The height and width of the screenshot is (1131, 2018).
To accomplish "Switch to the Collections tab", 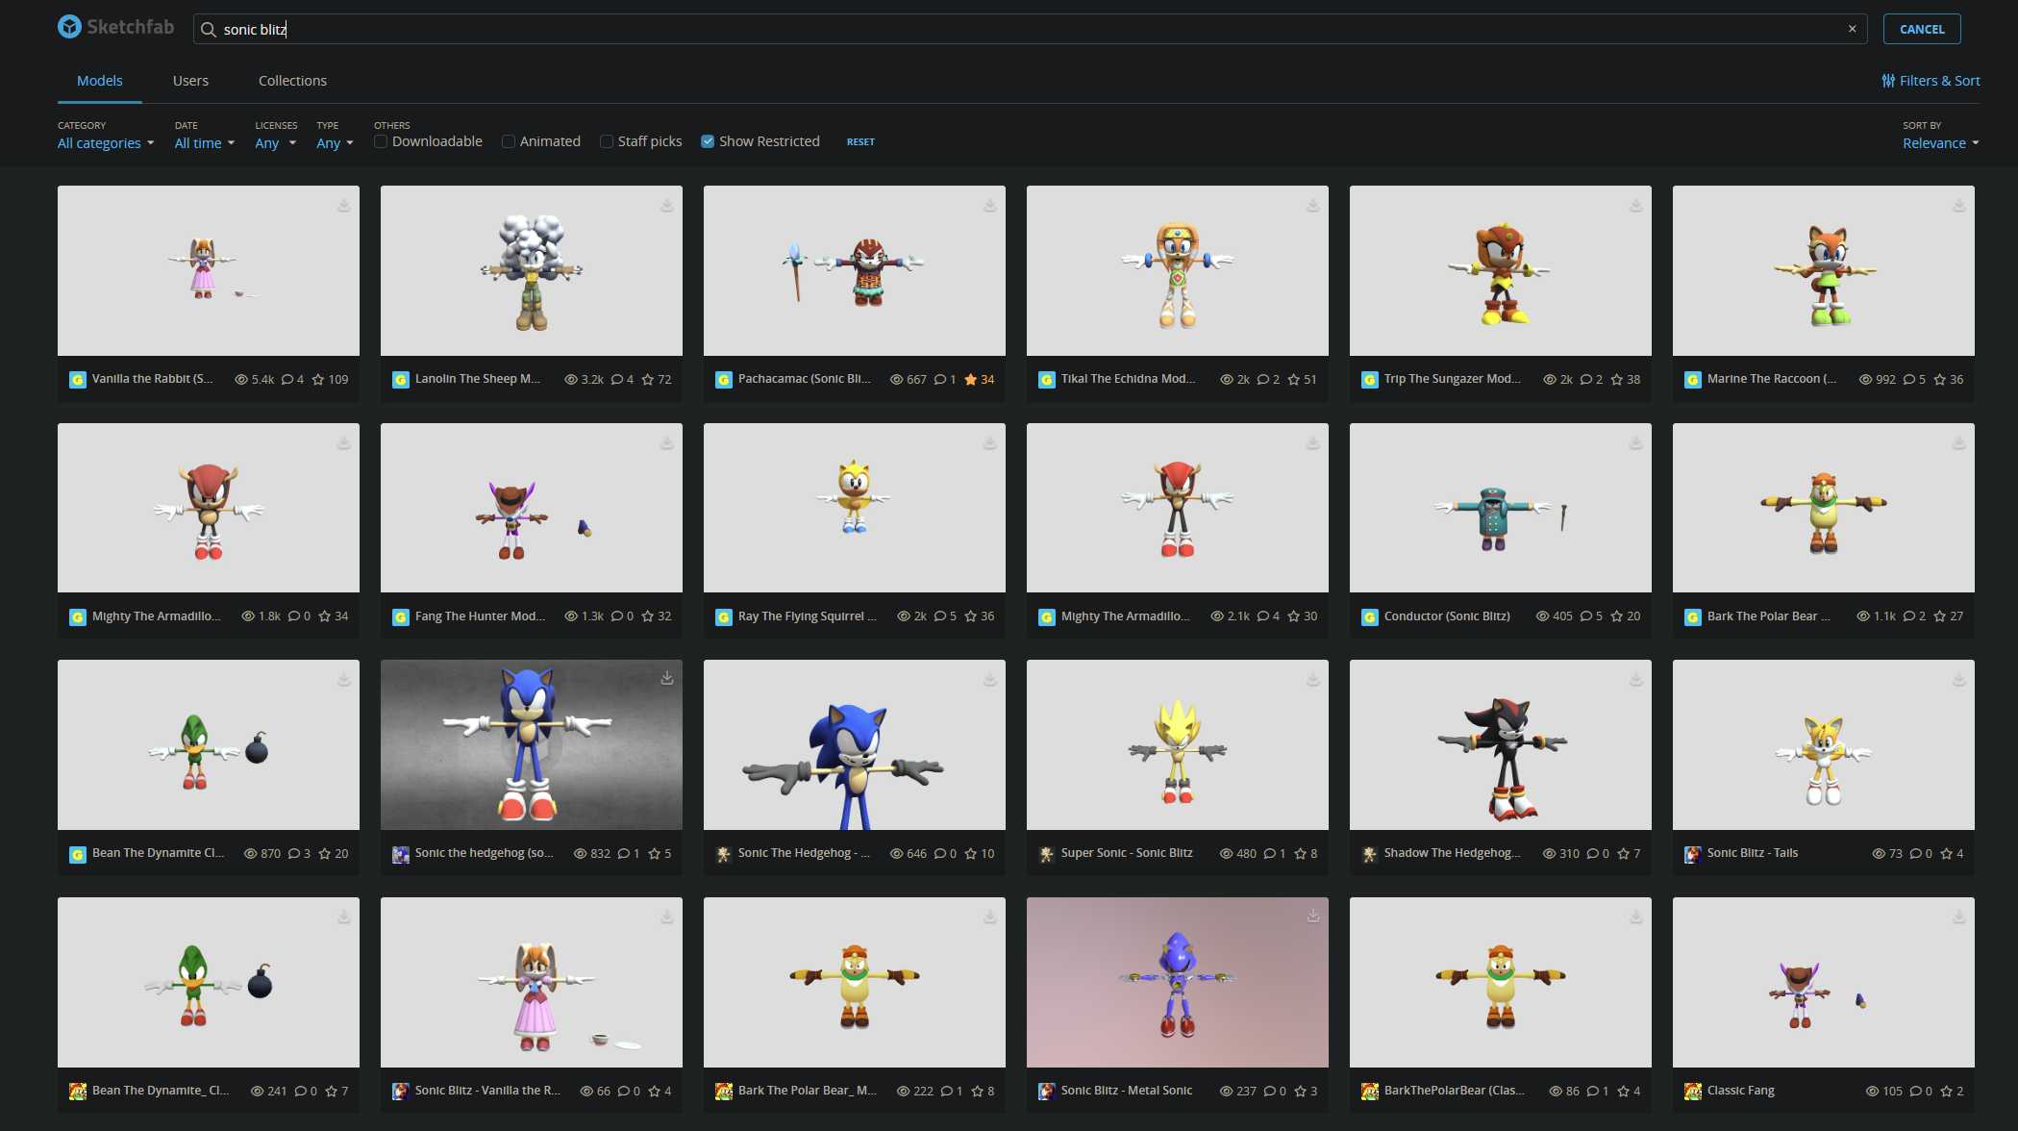I will pos(292,81).
